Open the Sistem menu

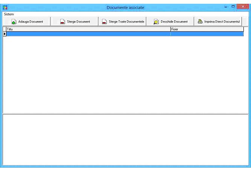(9, 14)
